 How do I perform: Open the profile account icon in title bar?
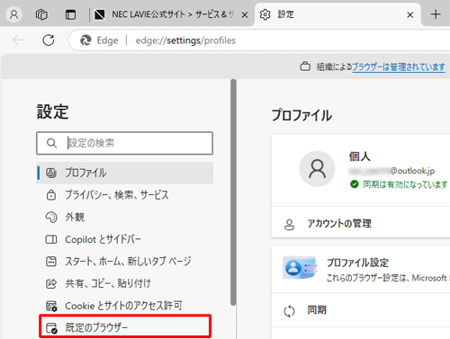pyautogui.click(x=14, y=14)
